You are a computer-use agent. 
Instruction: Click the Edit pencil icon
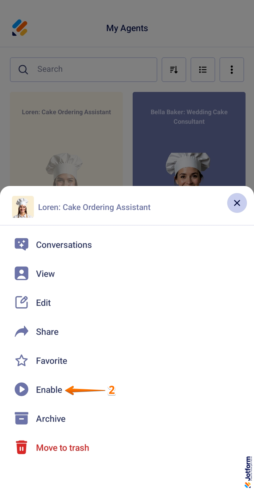22,303
